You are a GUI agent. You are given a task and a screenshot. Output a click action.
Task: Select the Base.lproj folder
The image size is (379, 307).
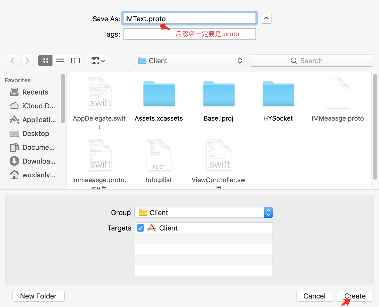[x=219, y=93]
